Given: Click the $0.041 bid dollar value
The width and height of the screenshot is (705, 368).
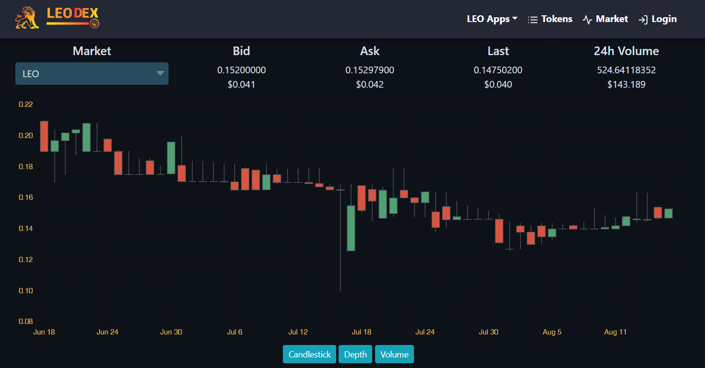Looking at the screenshot, I should [x=242, y=85].
